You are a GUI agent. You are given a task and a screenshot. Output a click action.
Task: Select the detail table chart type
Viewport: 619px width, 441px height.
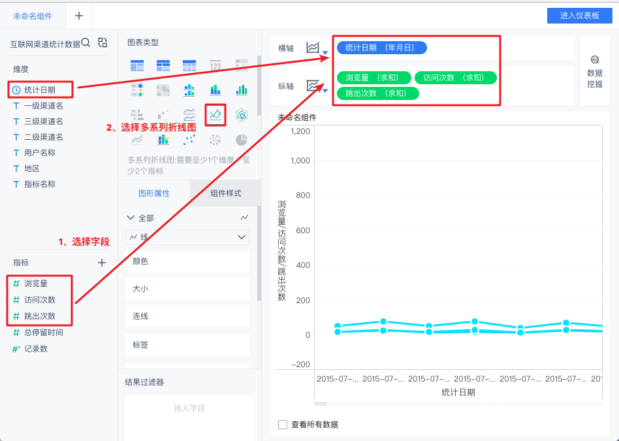pyautogui.click(x=189, y=65)
